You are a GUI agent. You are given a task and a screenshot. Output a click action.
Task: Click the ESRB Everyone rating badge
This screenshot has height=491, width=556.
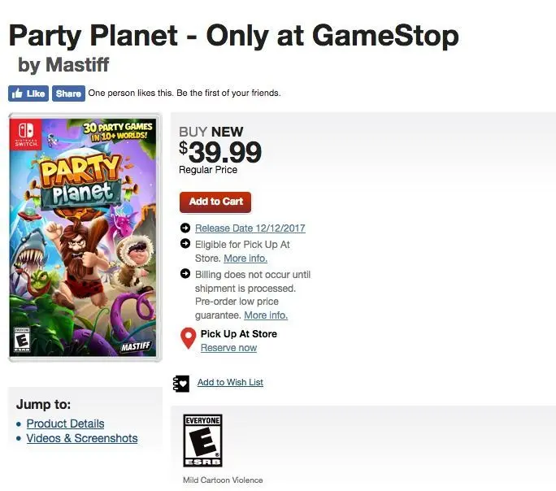point(203,441)
